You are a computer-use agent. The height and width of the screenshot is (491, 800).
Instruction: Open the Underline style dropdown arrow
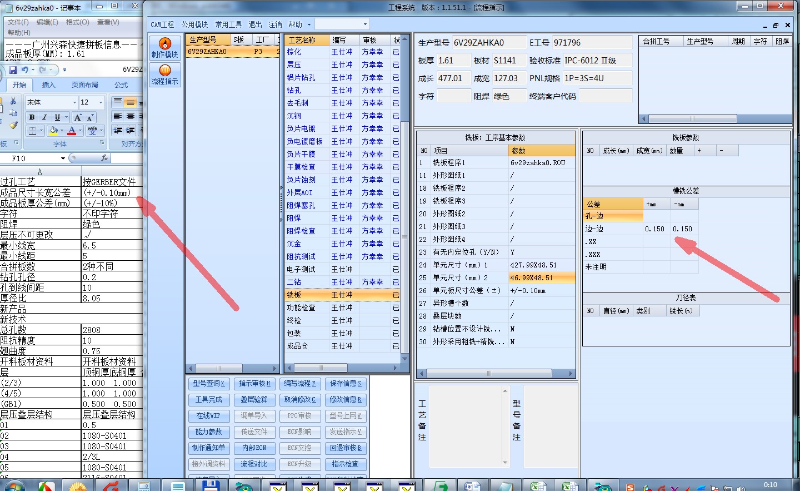[66, 117]
